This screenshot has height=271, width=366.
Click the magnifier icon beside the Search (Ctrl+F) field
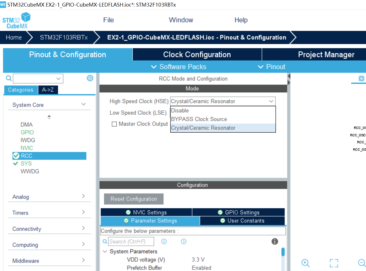click(x=105, y=241)
